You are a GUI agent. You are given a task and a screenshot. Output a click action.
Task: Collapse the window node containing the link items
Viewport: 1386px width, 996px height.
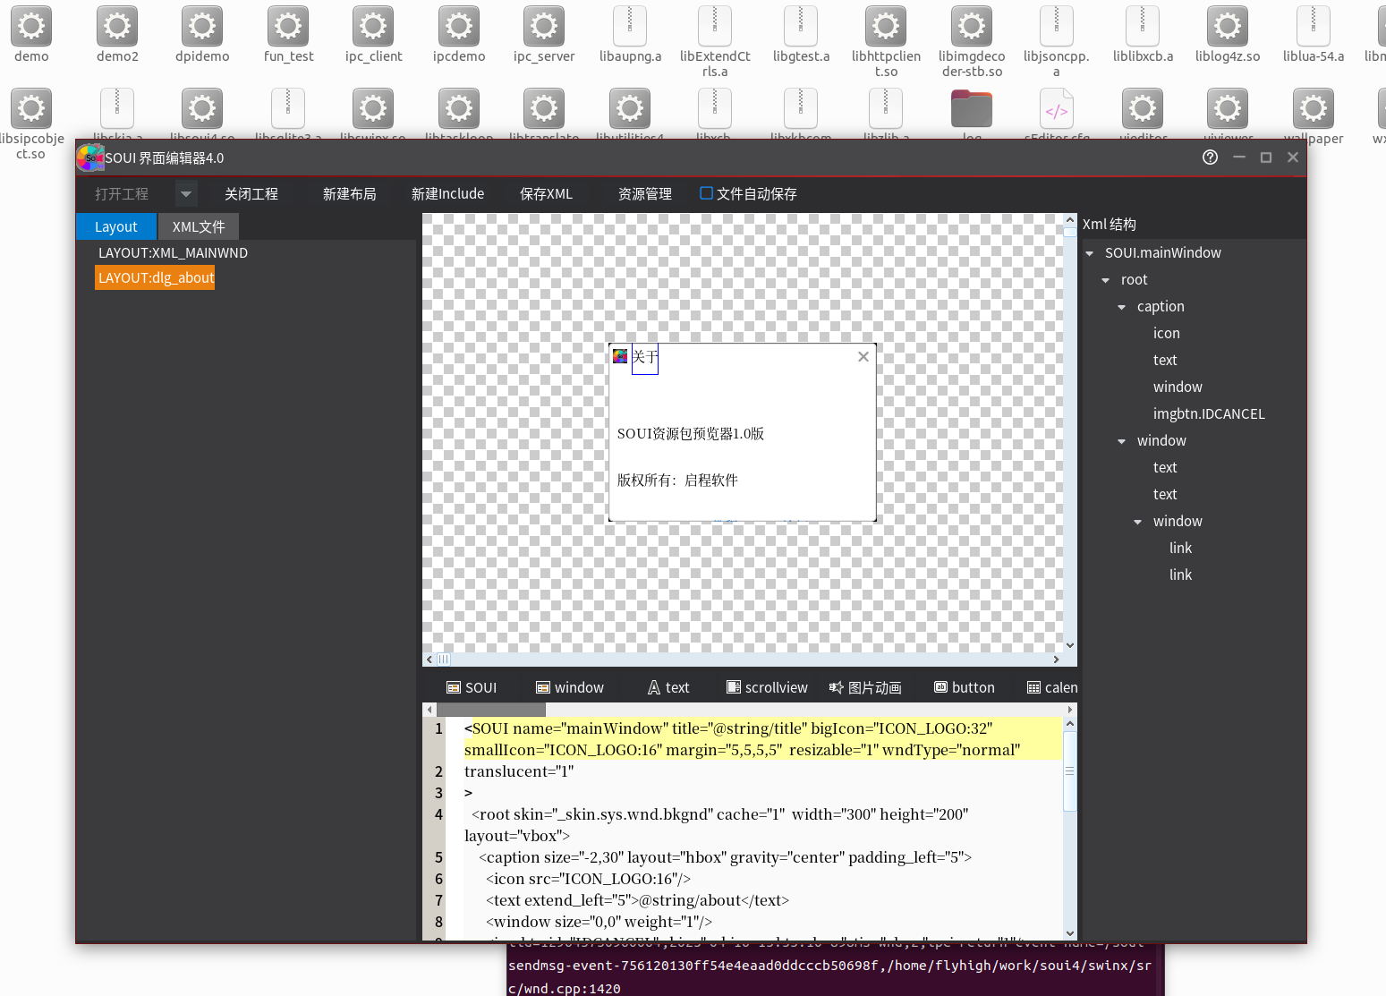pyautogui.click(x=1138, y=522)
